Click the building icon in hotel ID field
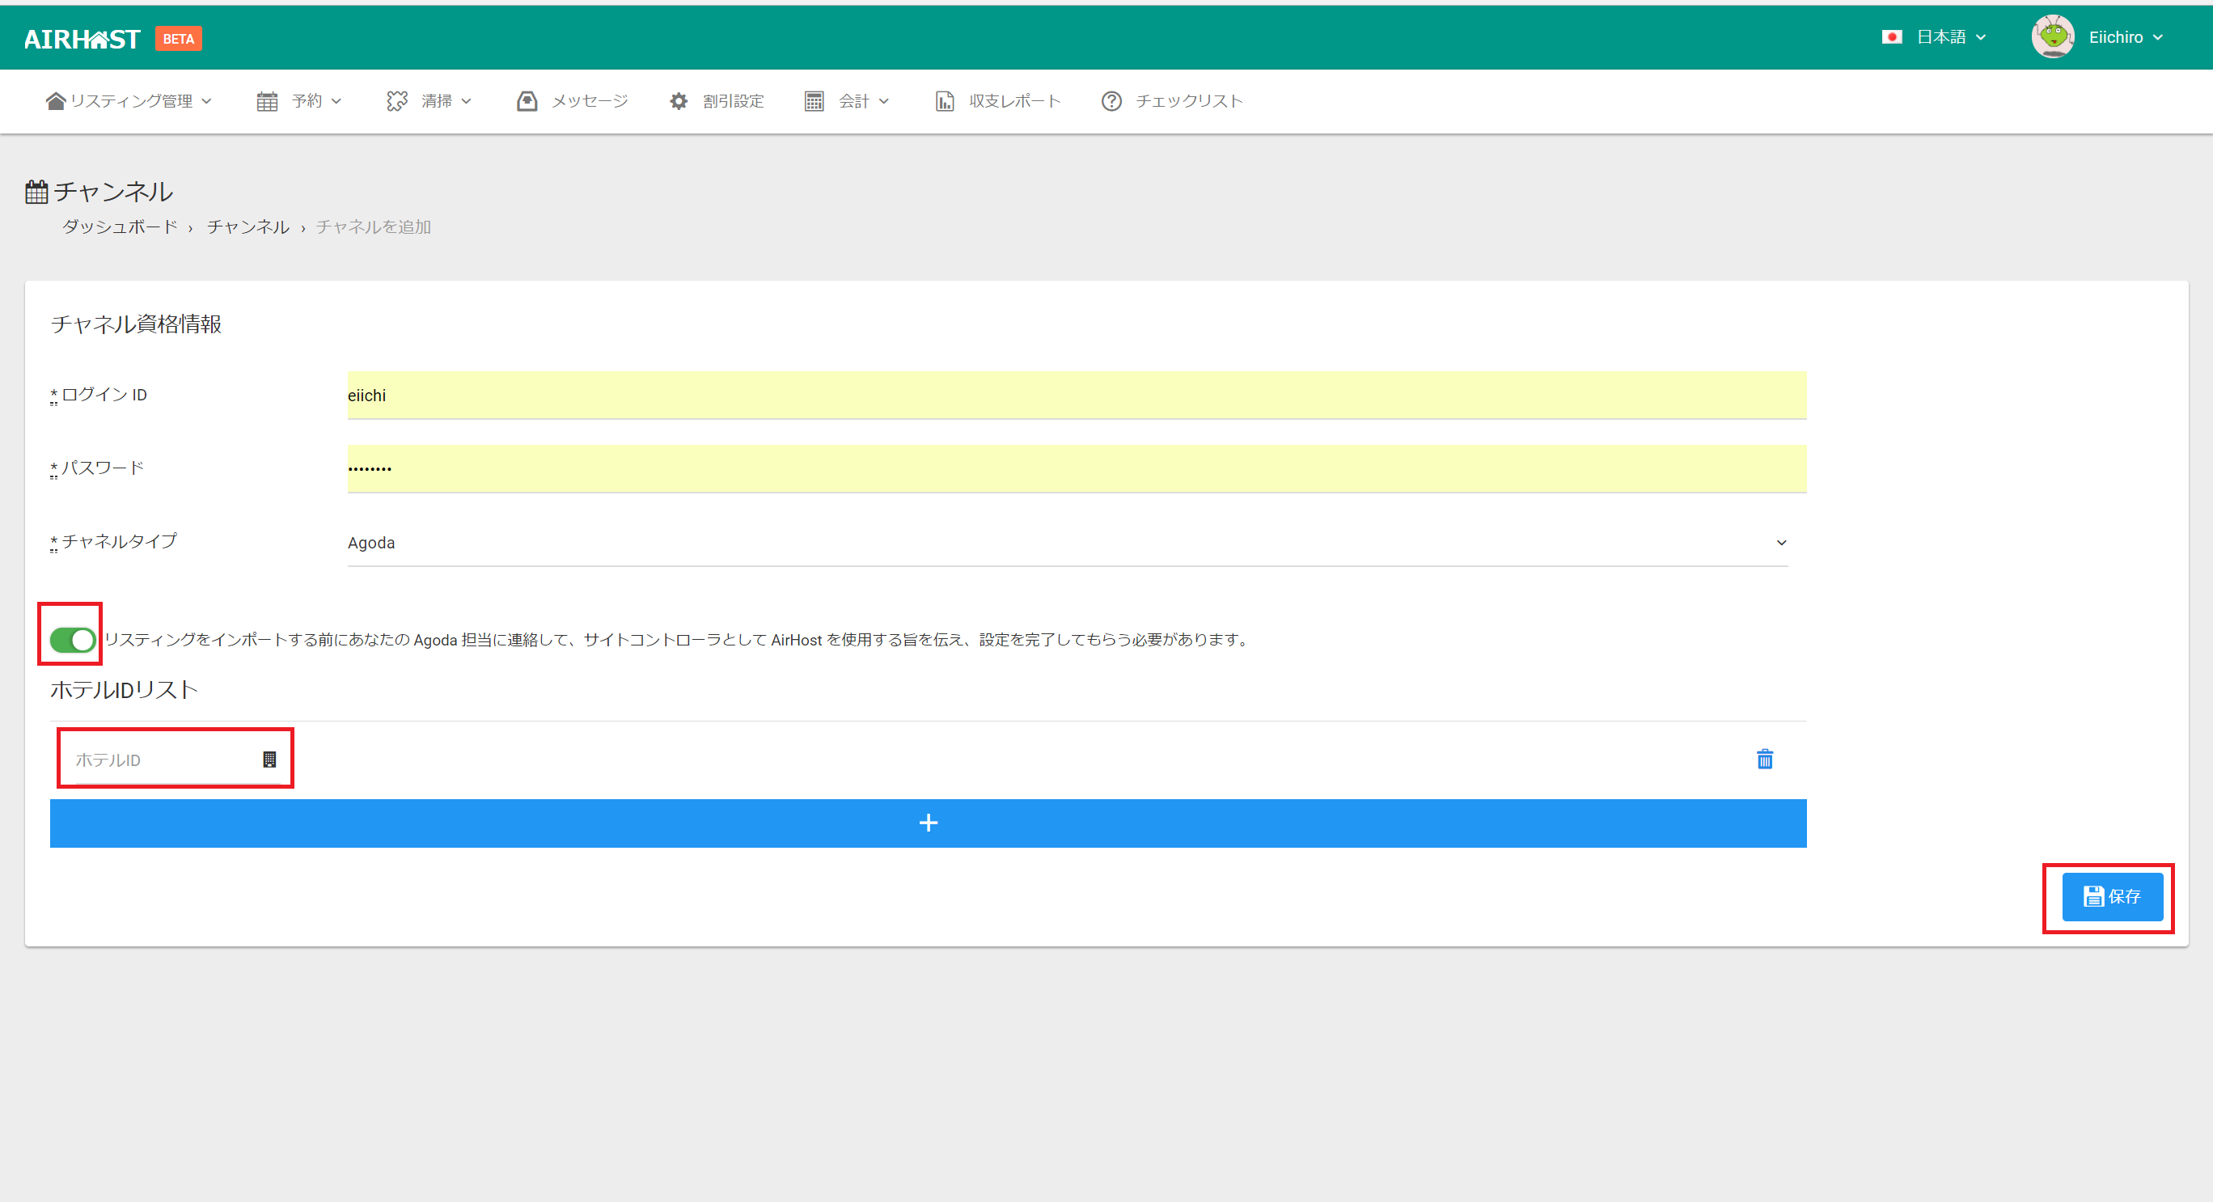2213x1202 pixels. pos(269,760)
